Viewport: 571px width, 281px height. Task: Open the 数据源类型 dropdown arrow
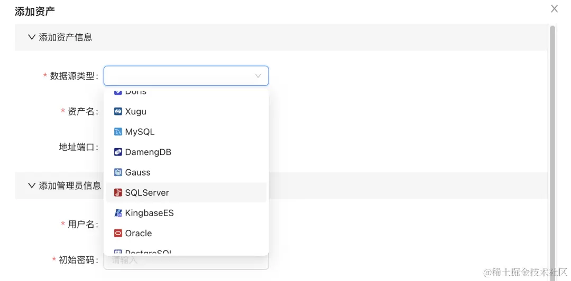pos(258,76)
